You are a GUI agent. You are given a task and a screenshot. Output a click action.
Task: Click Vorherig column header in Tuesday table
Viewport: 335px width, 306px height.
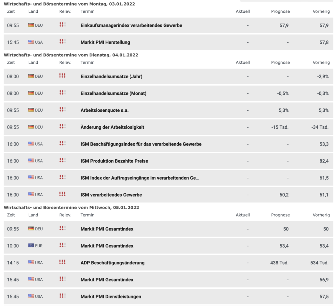click(321, 63)
